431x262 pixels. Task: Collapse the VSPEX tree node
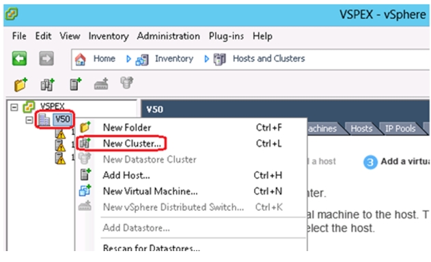point(14,107)
